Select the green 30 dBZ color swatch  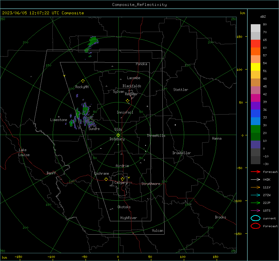click(255, 129)
